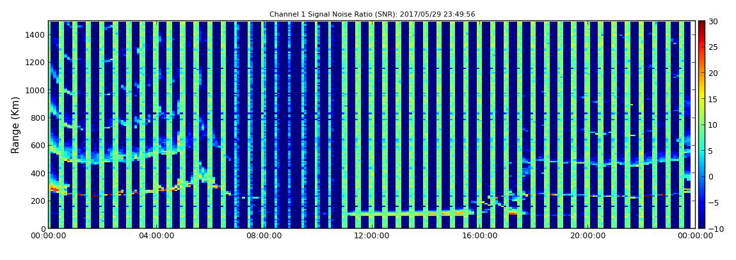736x260 pixels.
Task: Click the 200 range tick label
Action: coord(38,201)
